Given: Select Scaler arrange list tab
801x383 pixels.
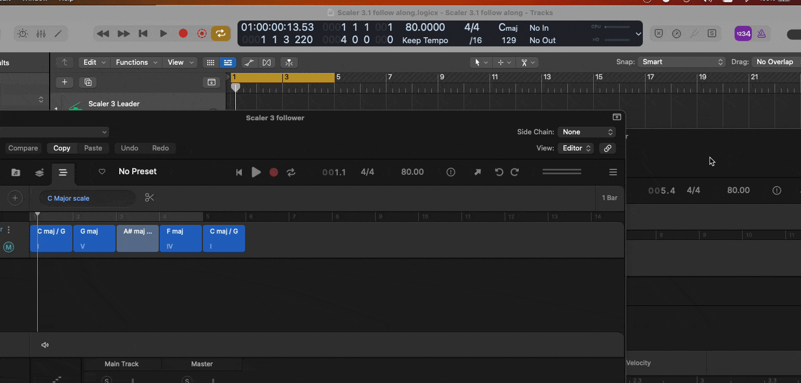Looking at the screenshot, I should point(63,173).
